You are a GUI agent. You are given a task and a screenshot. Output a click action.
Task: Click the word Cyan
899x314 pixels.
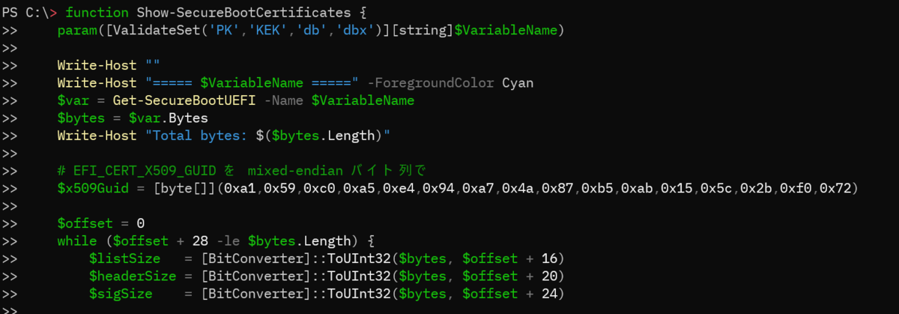point(518,83)
